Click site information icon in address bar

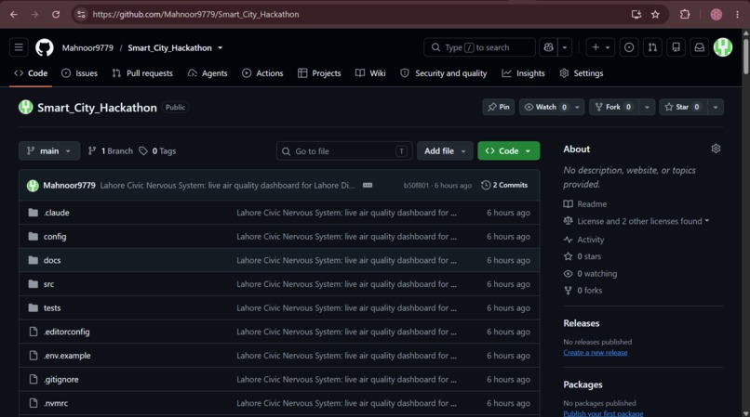click(x=81, y=14)
